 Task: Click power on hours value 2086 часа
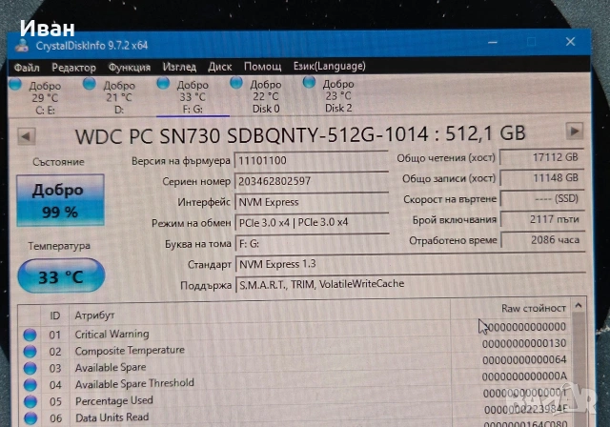point(543,240)
